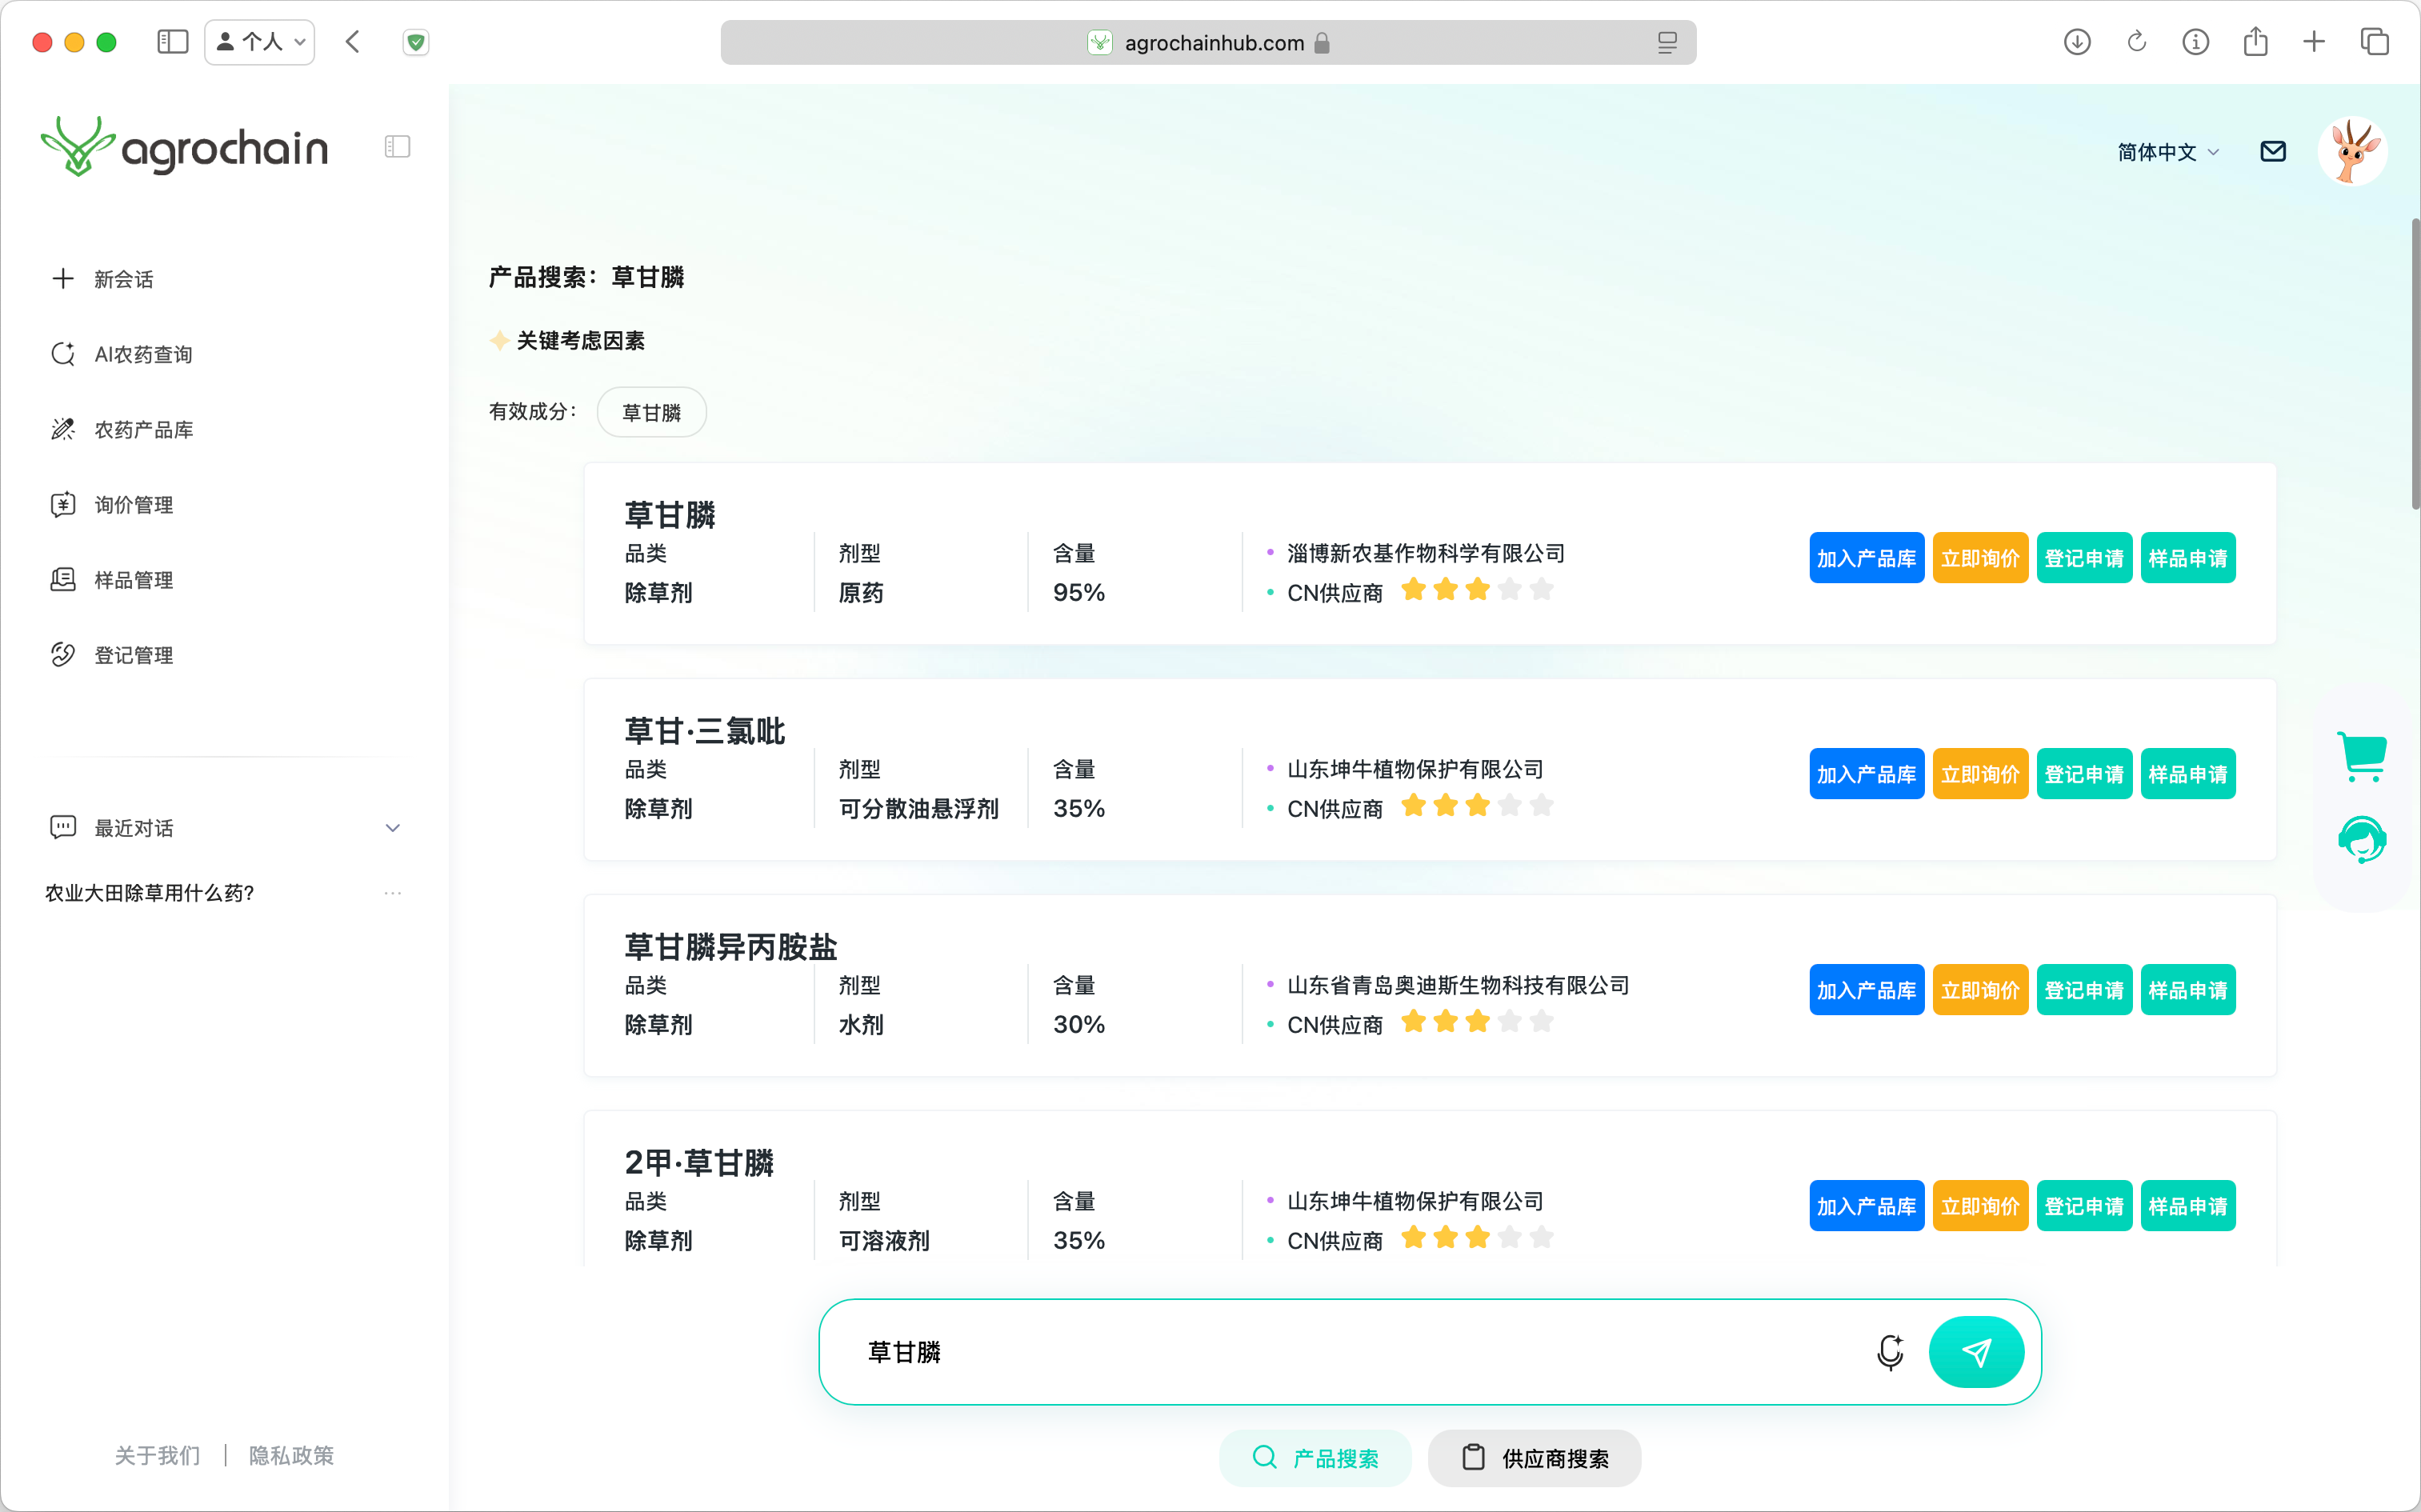Select 产品搜索 search mode

click(1315, 1458)
